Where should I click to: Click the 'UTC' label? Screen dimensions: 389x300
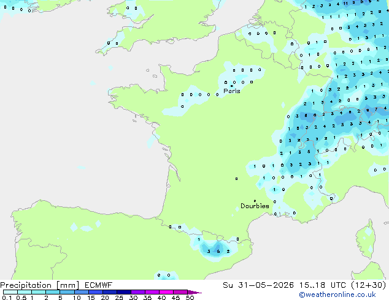pos(338,285)
